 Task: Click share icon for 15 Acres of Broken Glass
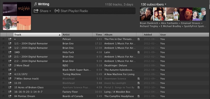coord(10,87)
